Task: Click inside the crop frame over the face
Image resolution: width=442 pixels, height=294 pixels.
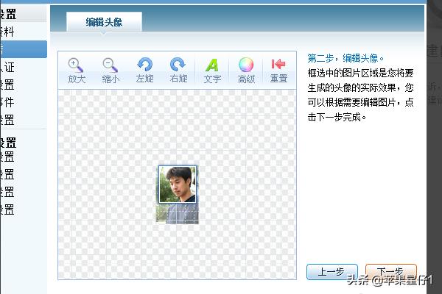Action: [178, 184]
